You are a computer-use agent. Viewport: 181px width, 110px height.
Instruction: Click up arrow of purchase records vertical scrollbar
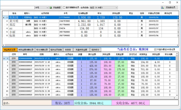(177, 53)
